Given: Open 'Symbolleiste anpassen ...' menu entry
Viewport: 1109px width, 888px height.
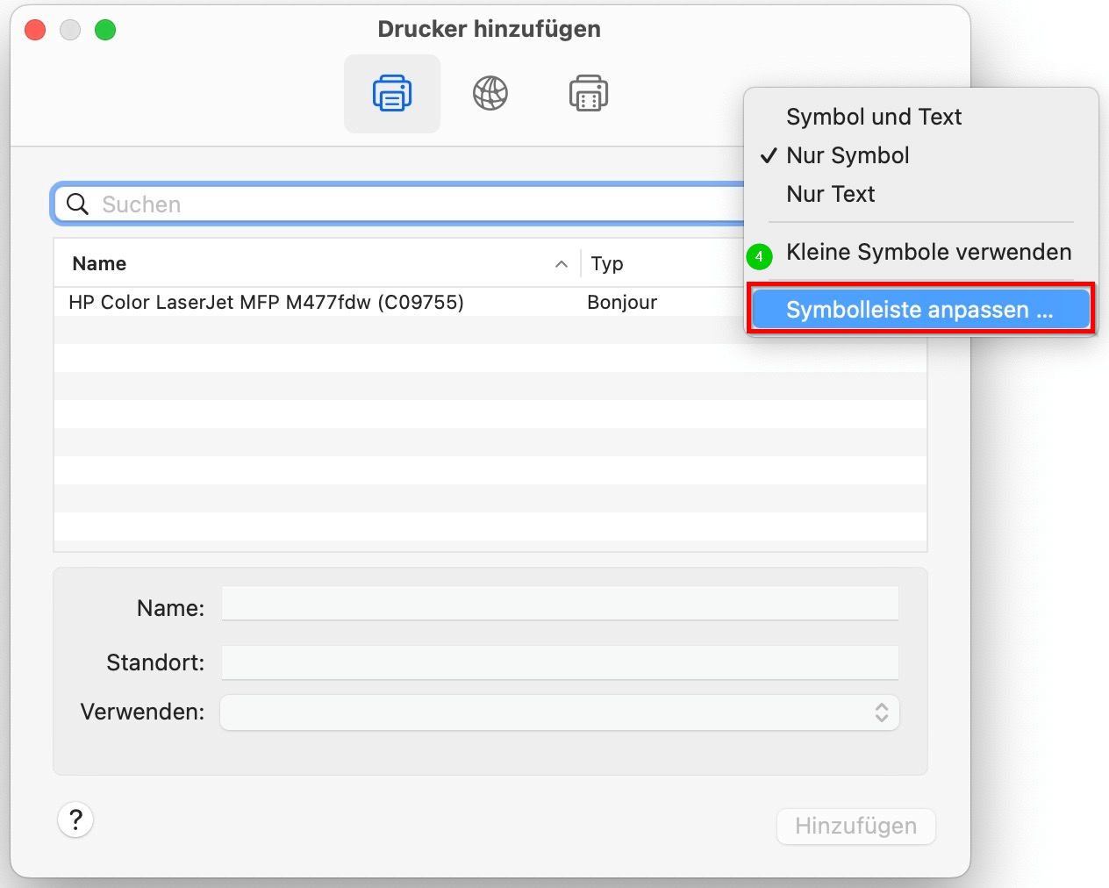Looking at the screenshot, I should [x=919, y=310].
